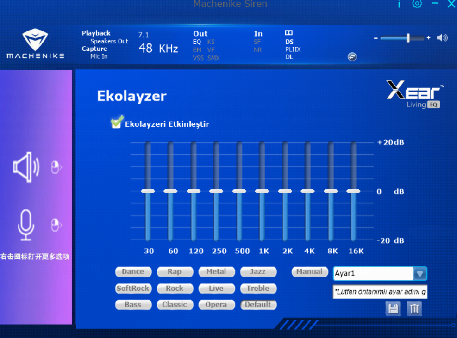The width and height of the screenshot is (457, 338).
Task: Apply the Treble preset
Action: click(x=258, y=289)
